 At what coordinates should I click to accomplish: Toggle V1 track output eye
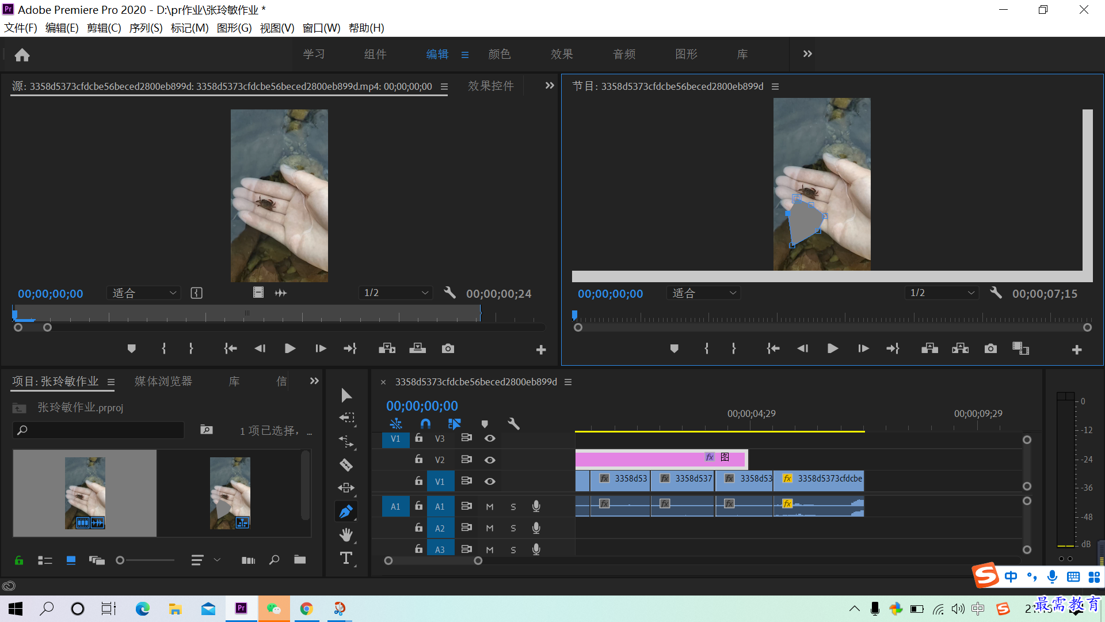490,481
